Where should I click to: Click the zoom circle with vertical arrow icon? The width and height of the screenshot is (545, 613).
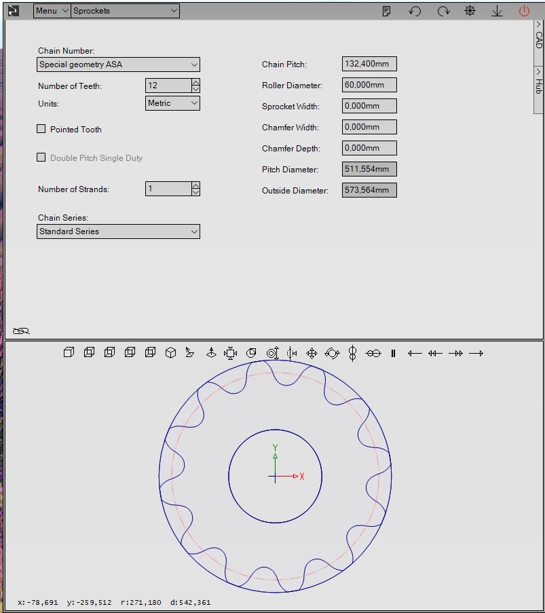pyautogui.click(x=273, y=354)
